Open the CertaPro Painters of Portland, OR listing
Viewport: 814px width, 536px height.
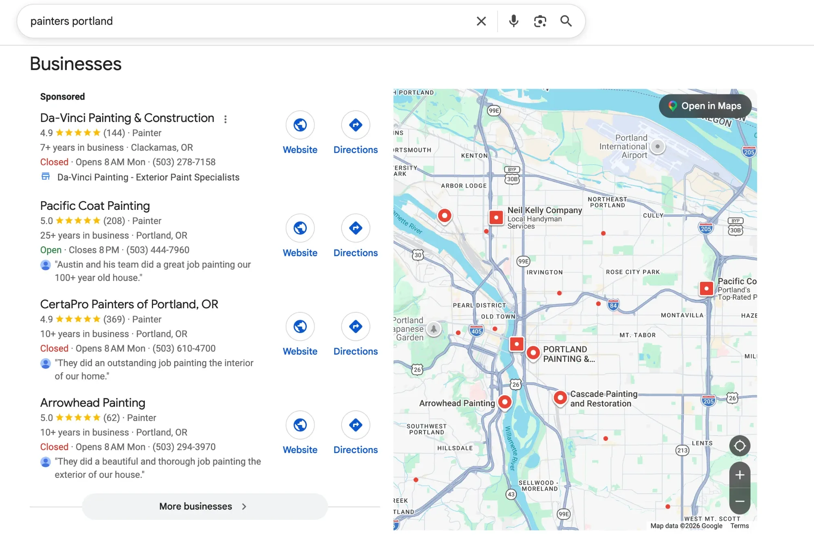129,304
